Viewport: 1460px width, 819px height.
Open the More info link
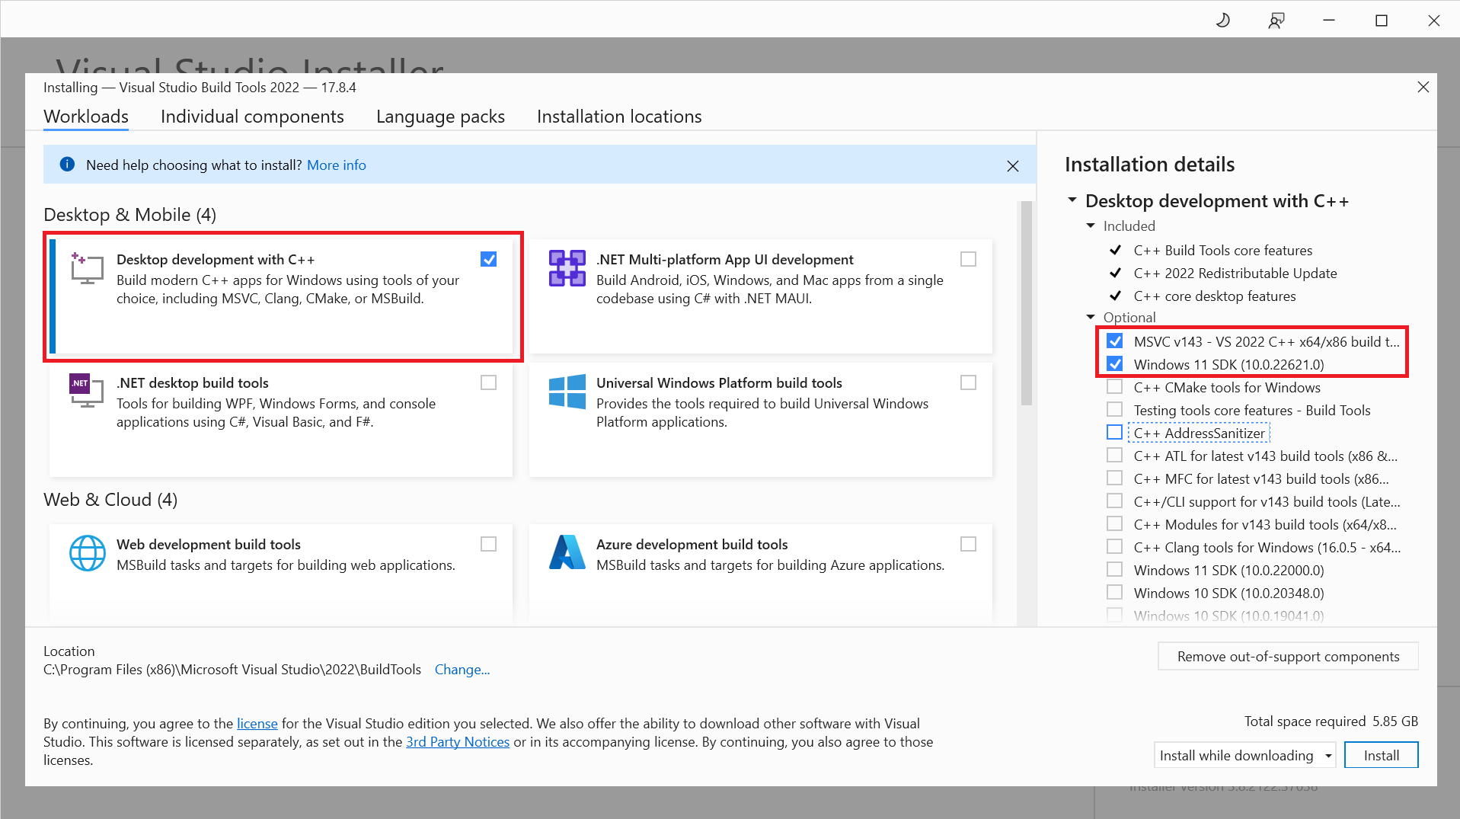[x=337, y=165]
